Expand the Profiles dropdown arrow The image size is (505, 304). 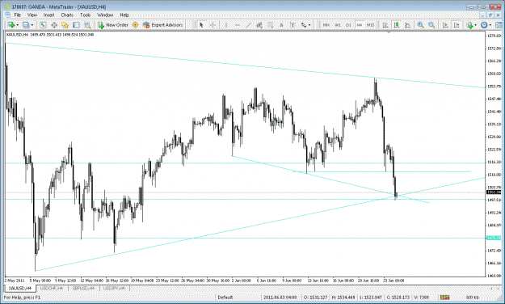point(32,25)
